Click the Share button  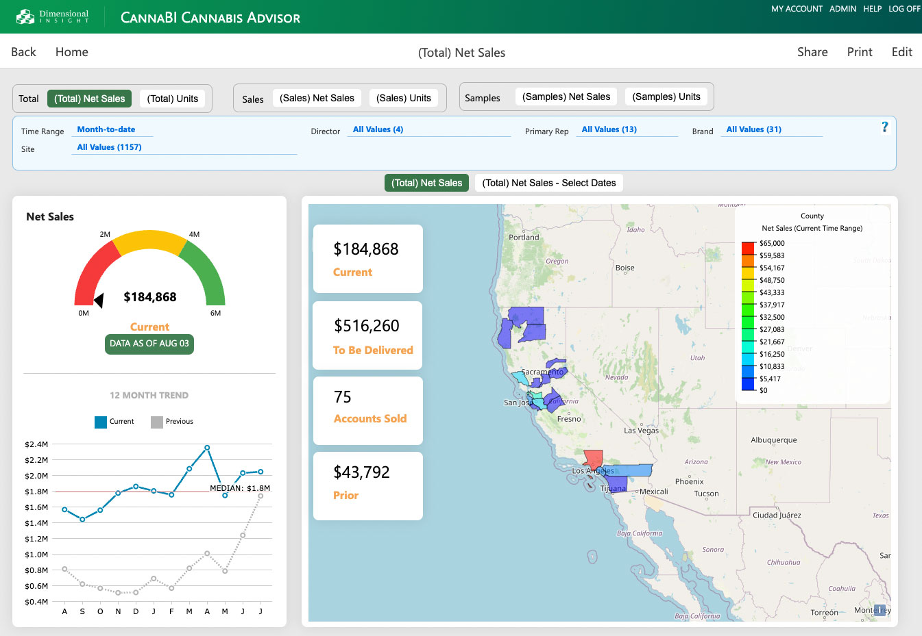tap(812, 52)
